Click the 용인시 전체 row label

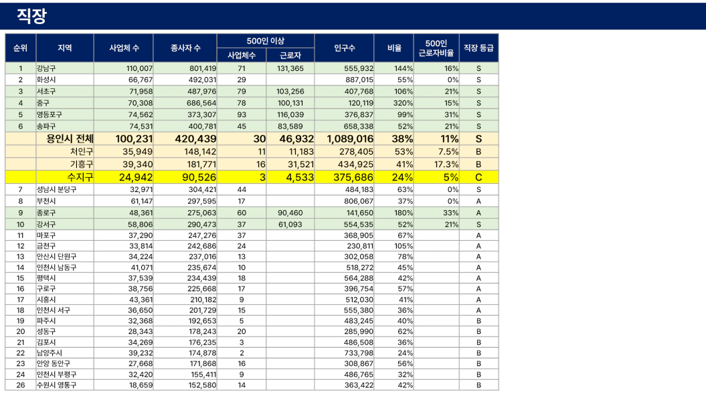click(70, 138)
